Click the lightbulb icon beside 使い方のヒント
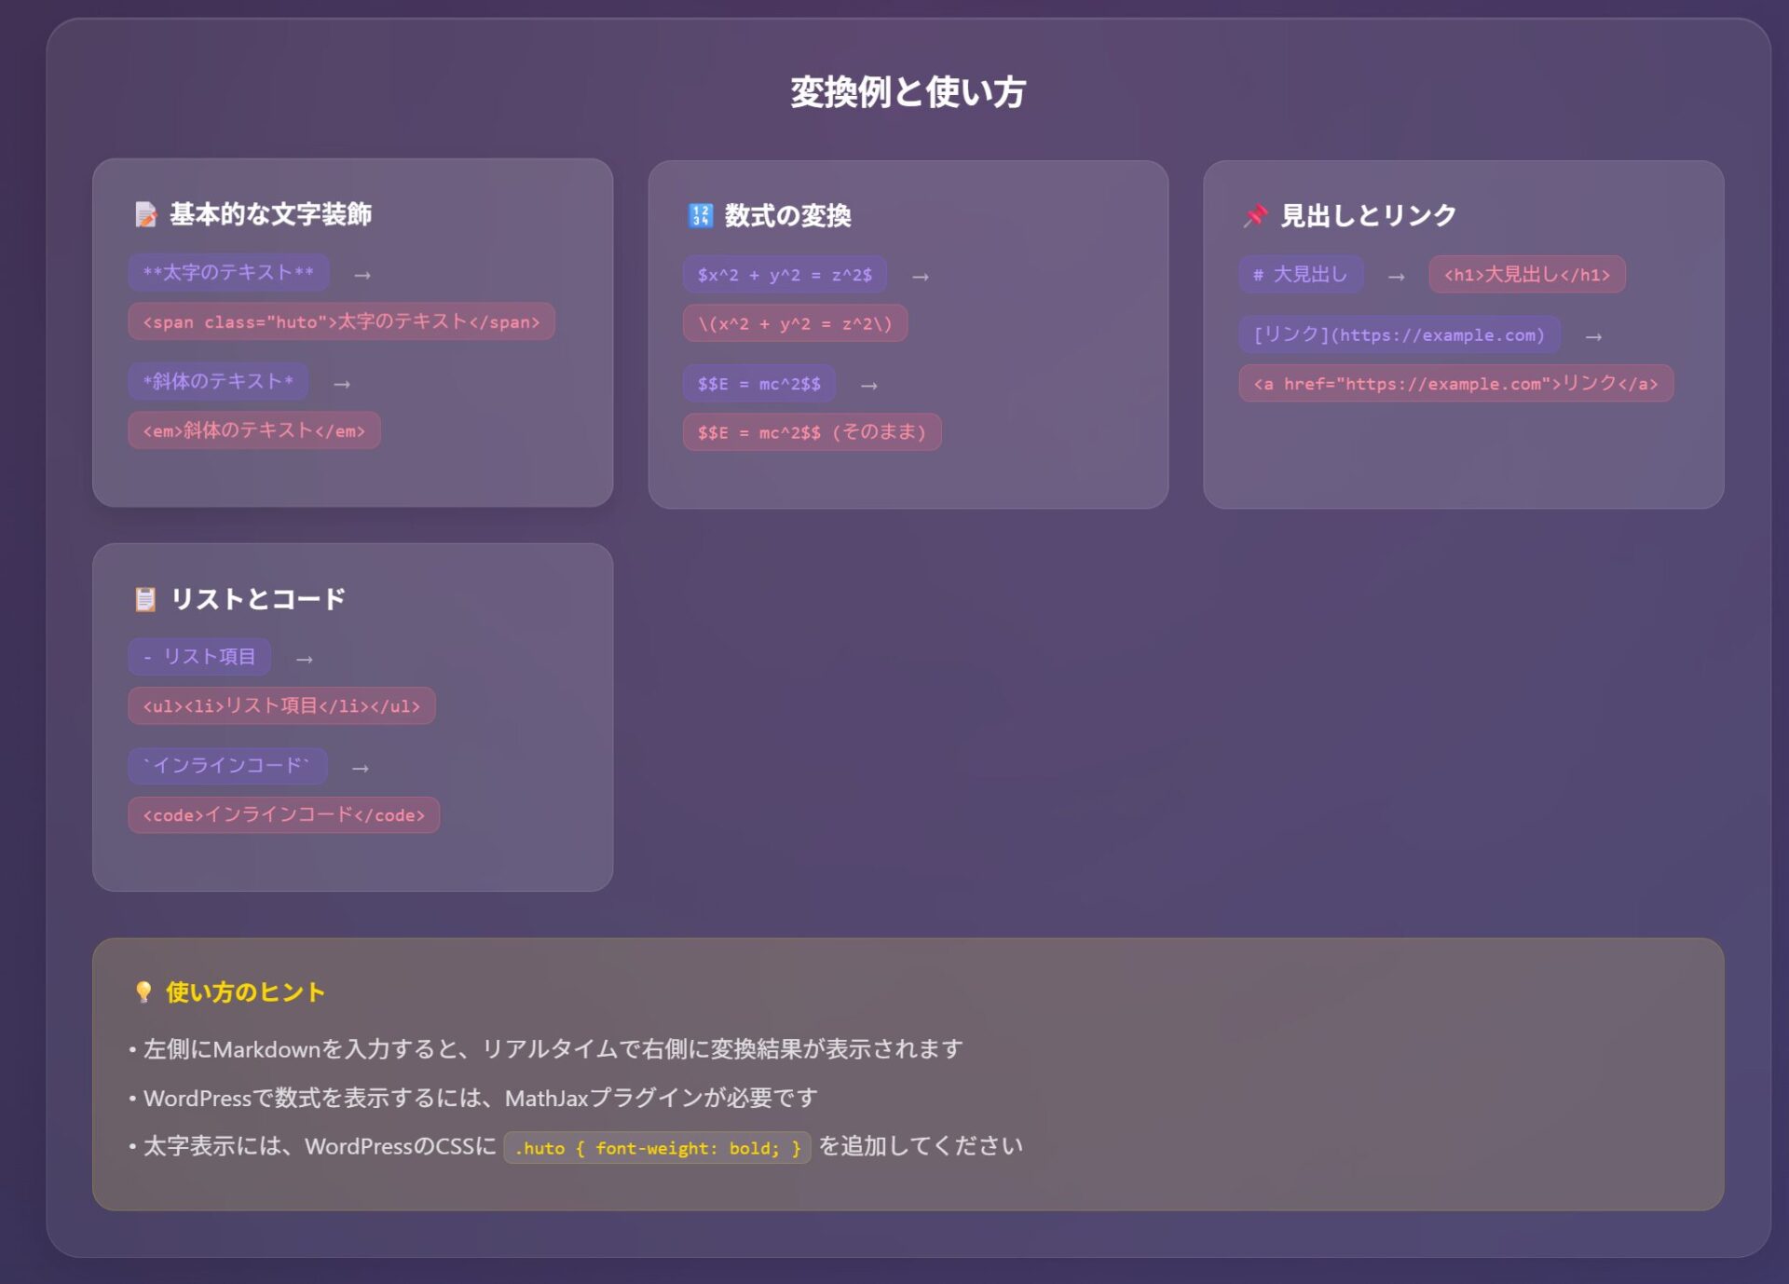The height and width of the screenshot is (1284, 1789). pyautogui.click(x=143, y=992)
